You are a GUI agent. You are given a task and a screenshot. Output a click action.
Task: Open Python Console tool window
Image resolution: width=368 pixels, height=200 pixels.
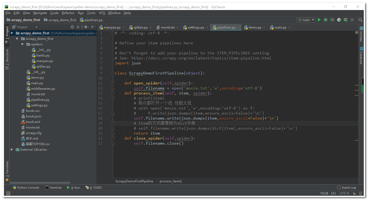(26, 188)
